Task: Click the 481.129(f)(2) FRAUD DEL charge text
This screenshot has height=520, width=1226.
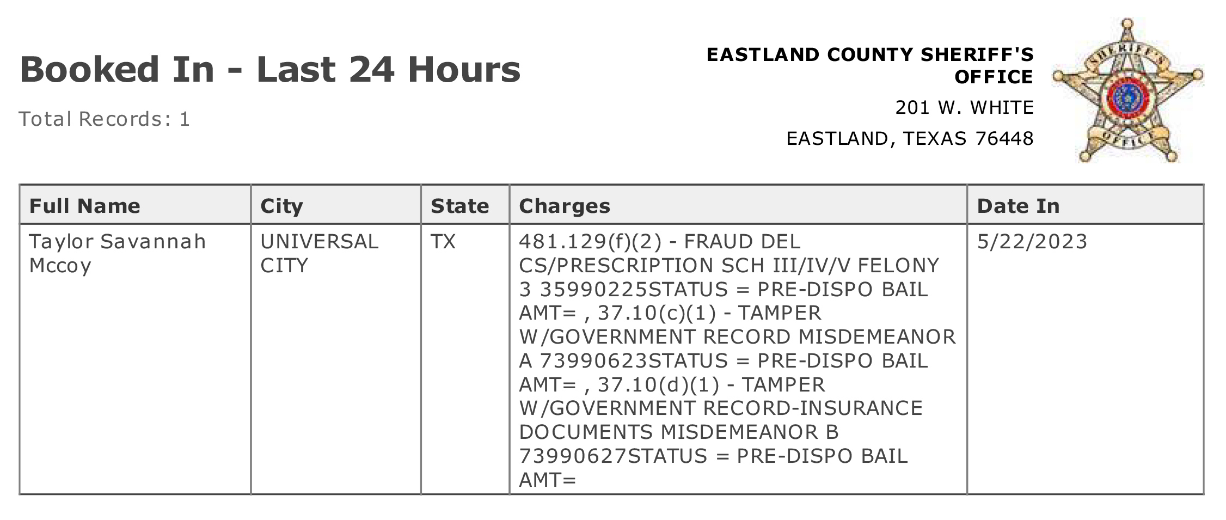Action: tap(659, 241)
